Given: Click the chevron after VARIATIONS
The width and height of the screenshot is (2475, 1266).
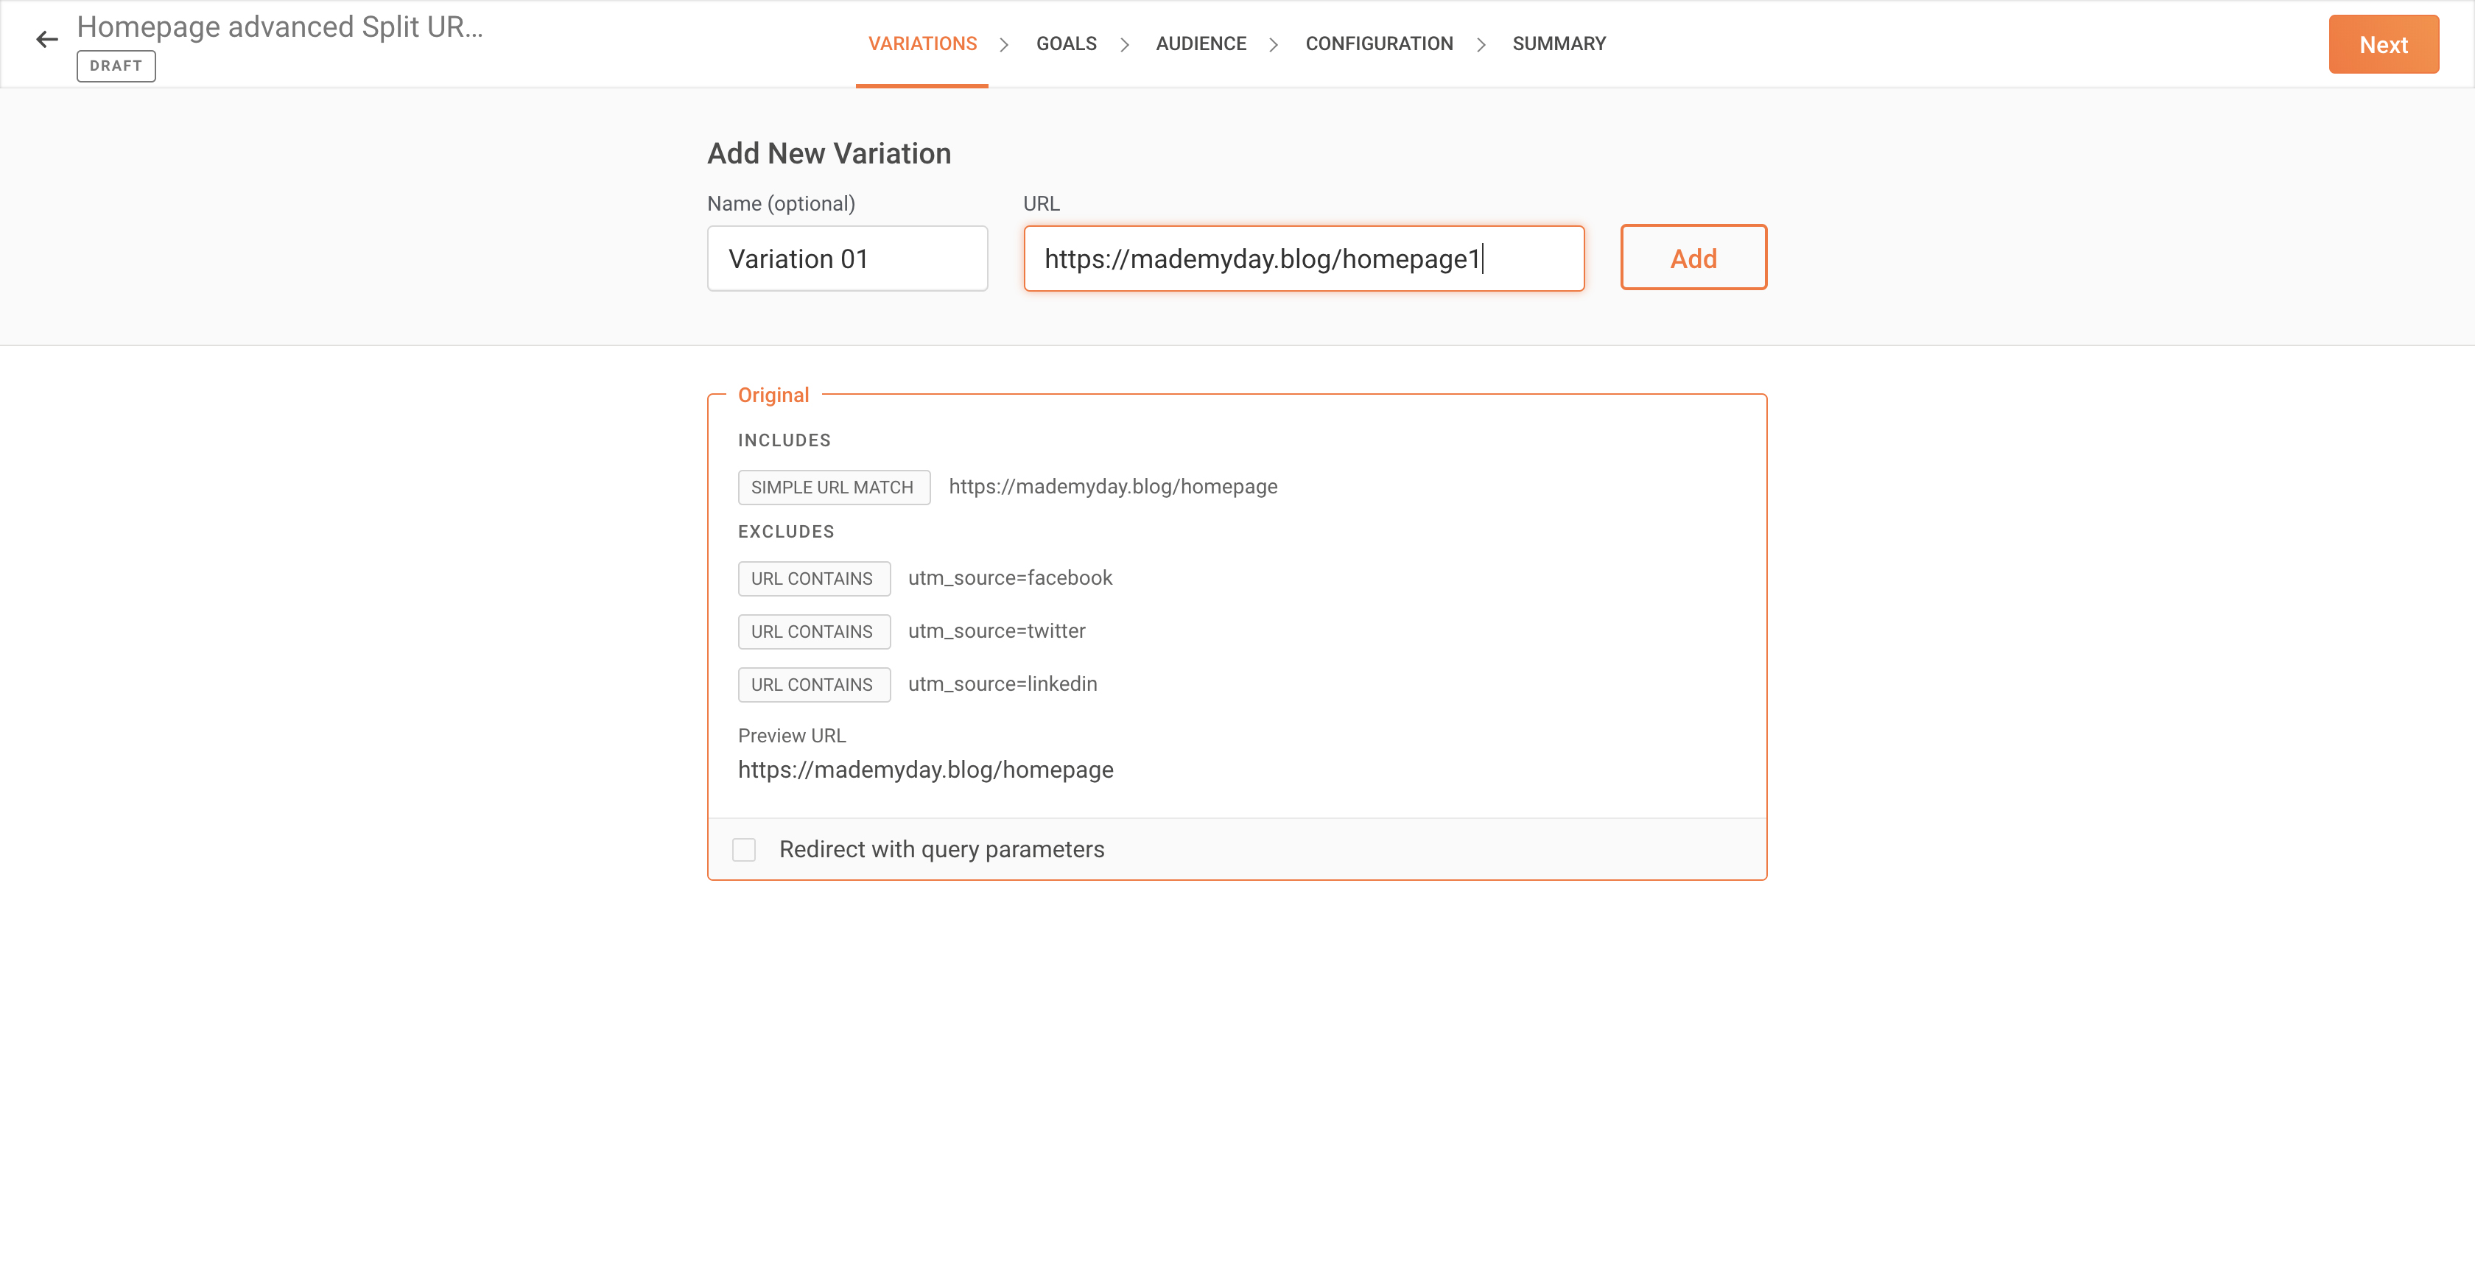Looking at the screenshot, I should 1003,44.
